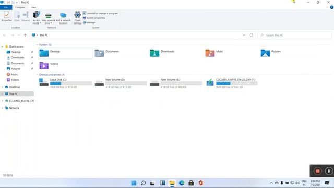
Task: Select Pictures under Quick access
Action: click(x=15, y=69)
